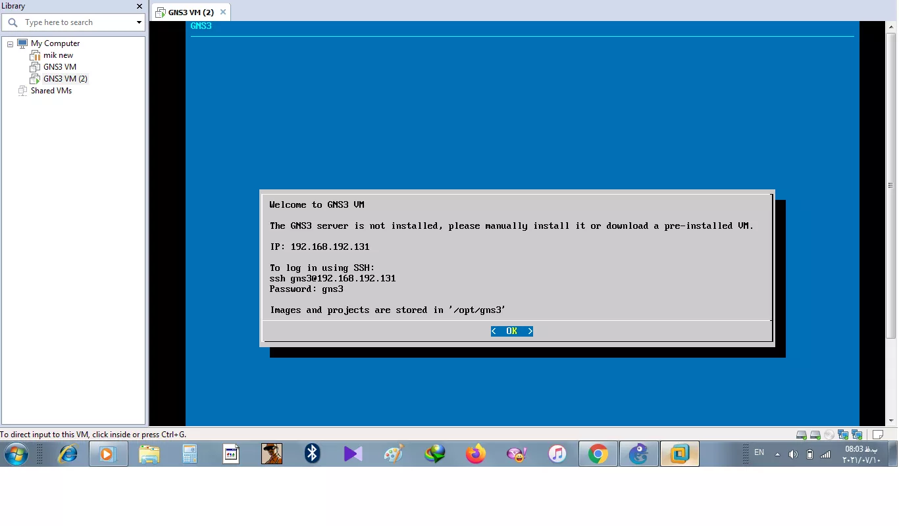Collapse the My Computer tree node
This screenshot has width=899, height=526.
[11, 44]
